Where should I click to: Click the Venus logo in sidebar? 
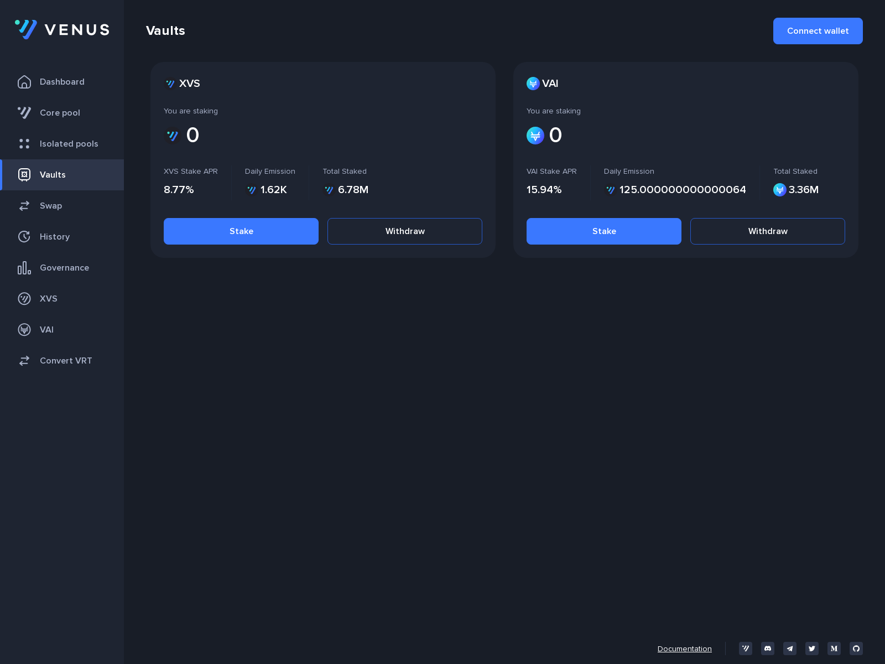(62, 29)
